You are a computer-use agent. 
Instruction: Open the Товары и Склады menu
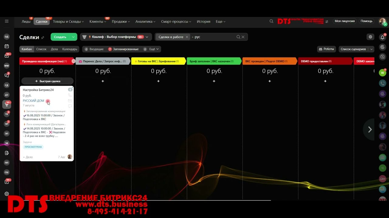(x=68, y=21)
